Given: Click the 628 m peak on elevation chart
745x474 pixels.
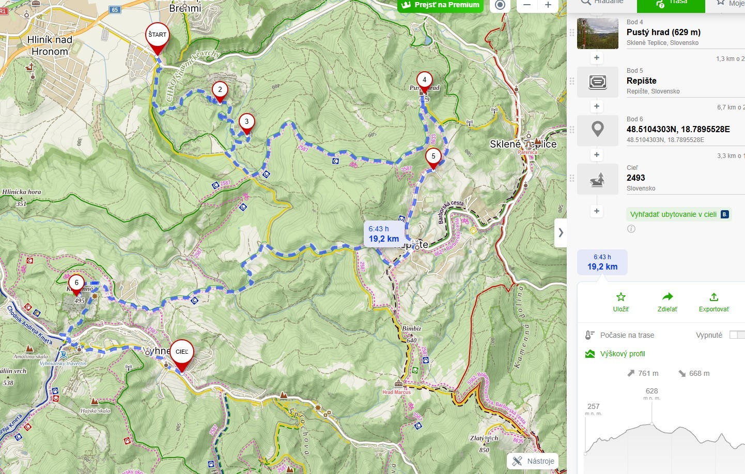Looking at the screenshot, I should 652,424.
